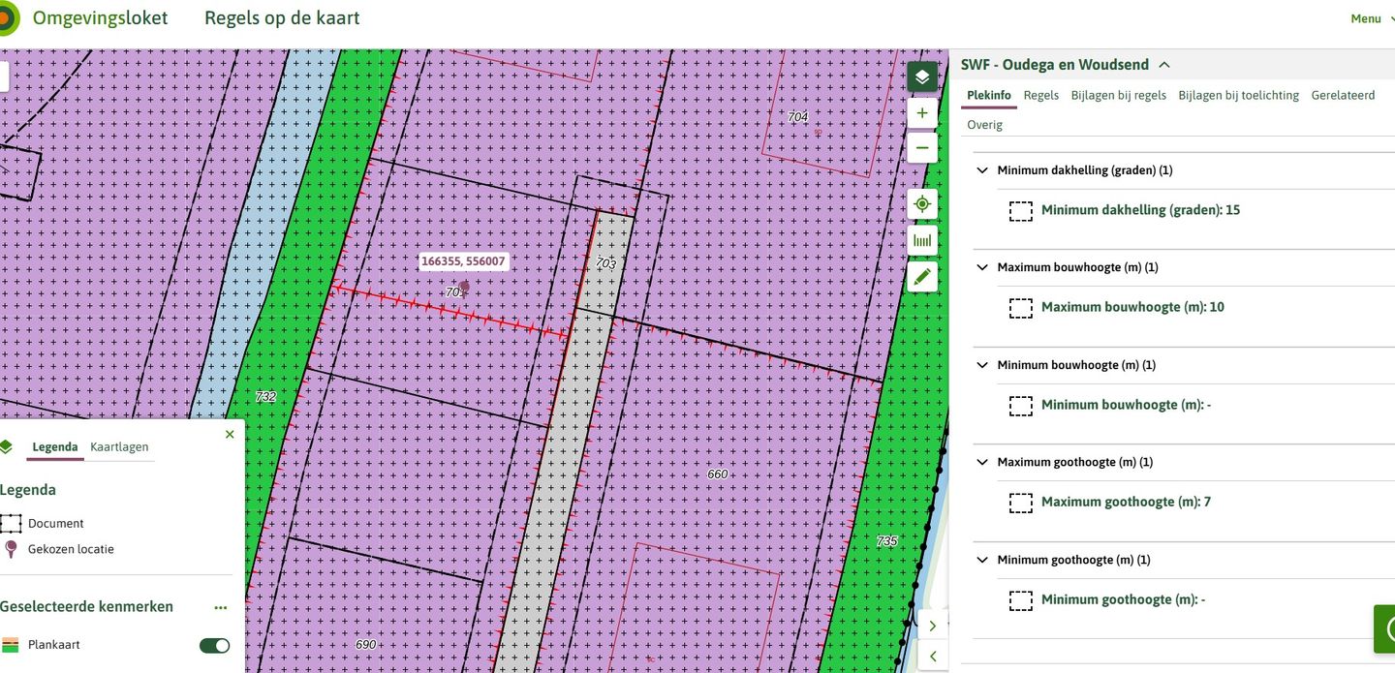Open Geselecteerde kenmerken more options
1395x673 pixels.
click(221, 607)
